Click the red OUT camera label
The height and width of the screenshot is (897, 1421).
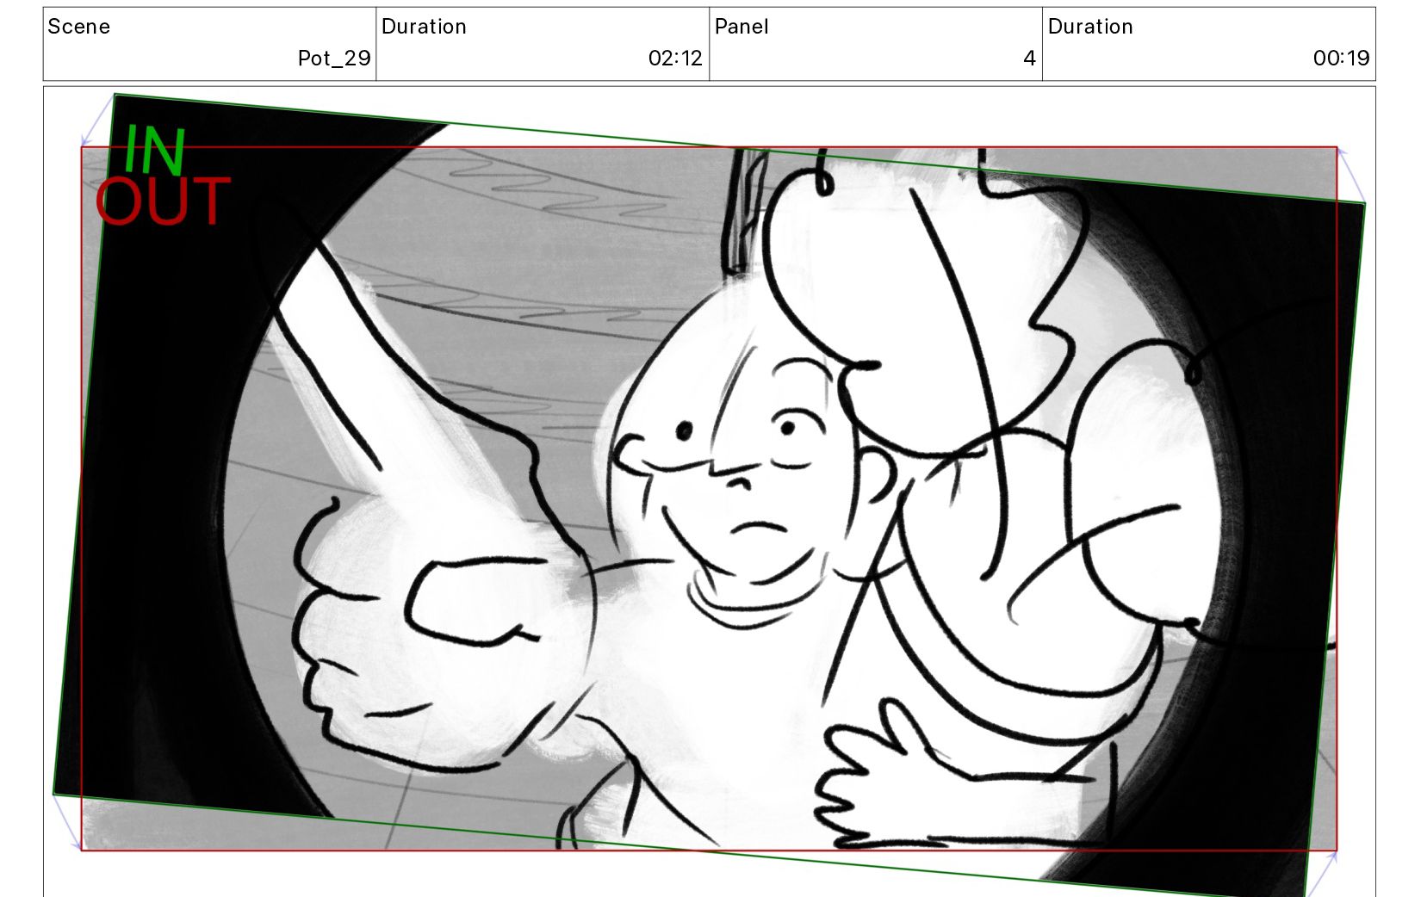pyautogui.click(x=163, y=201)
